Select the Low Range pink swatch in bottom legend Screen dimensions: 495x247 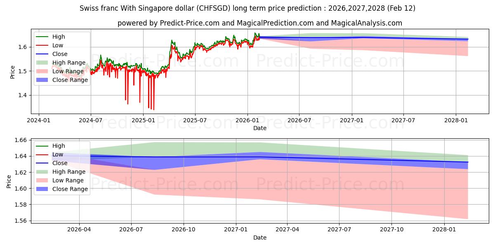[43, 180]
